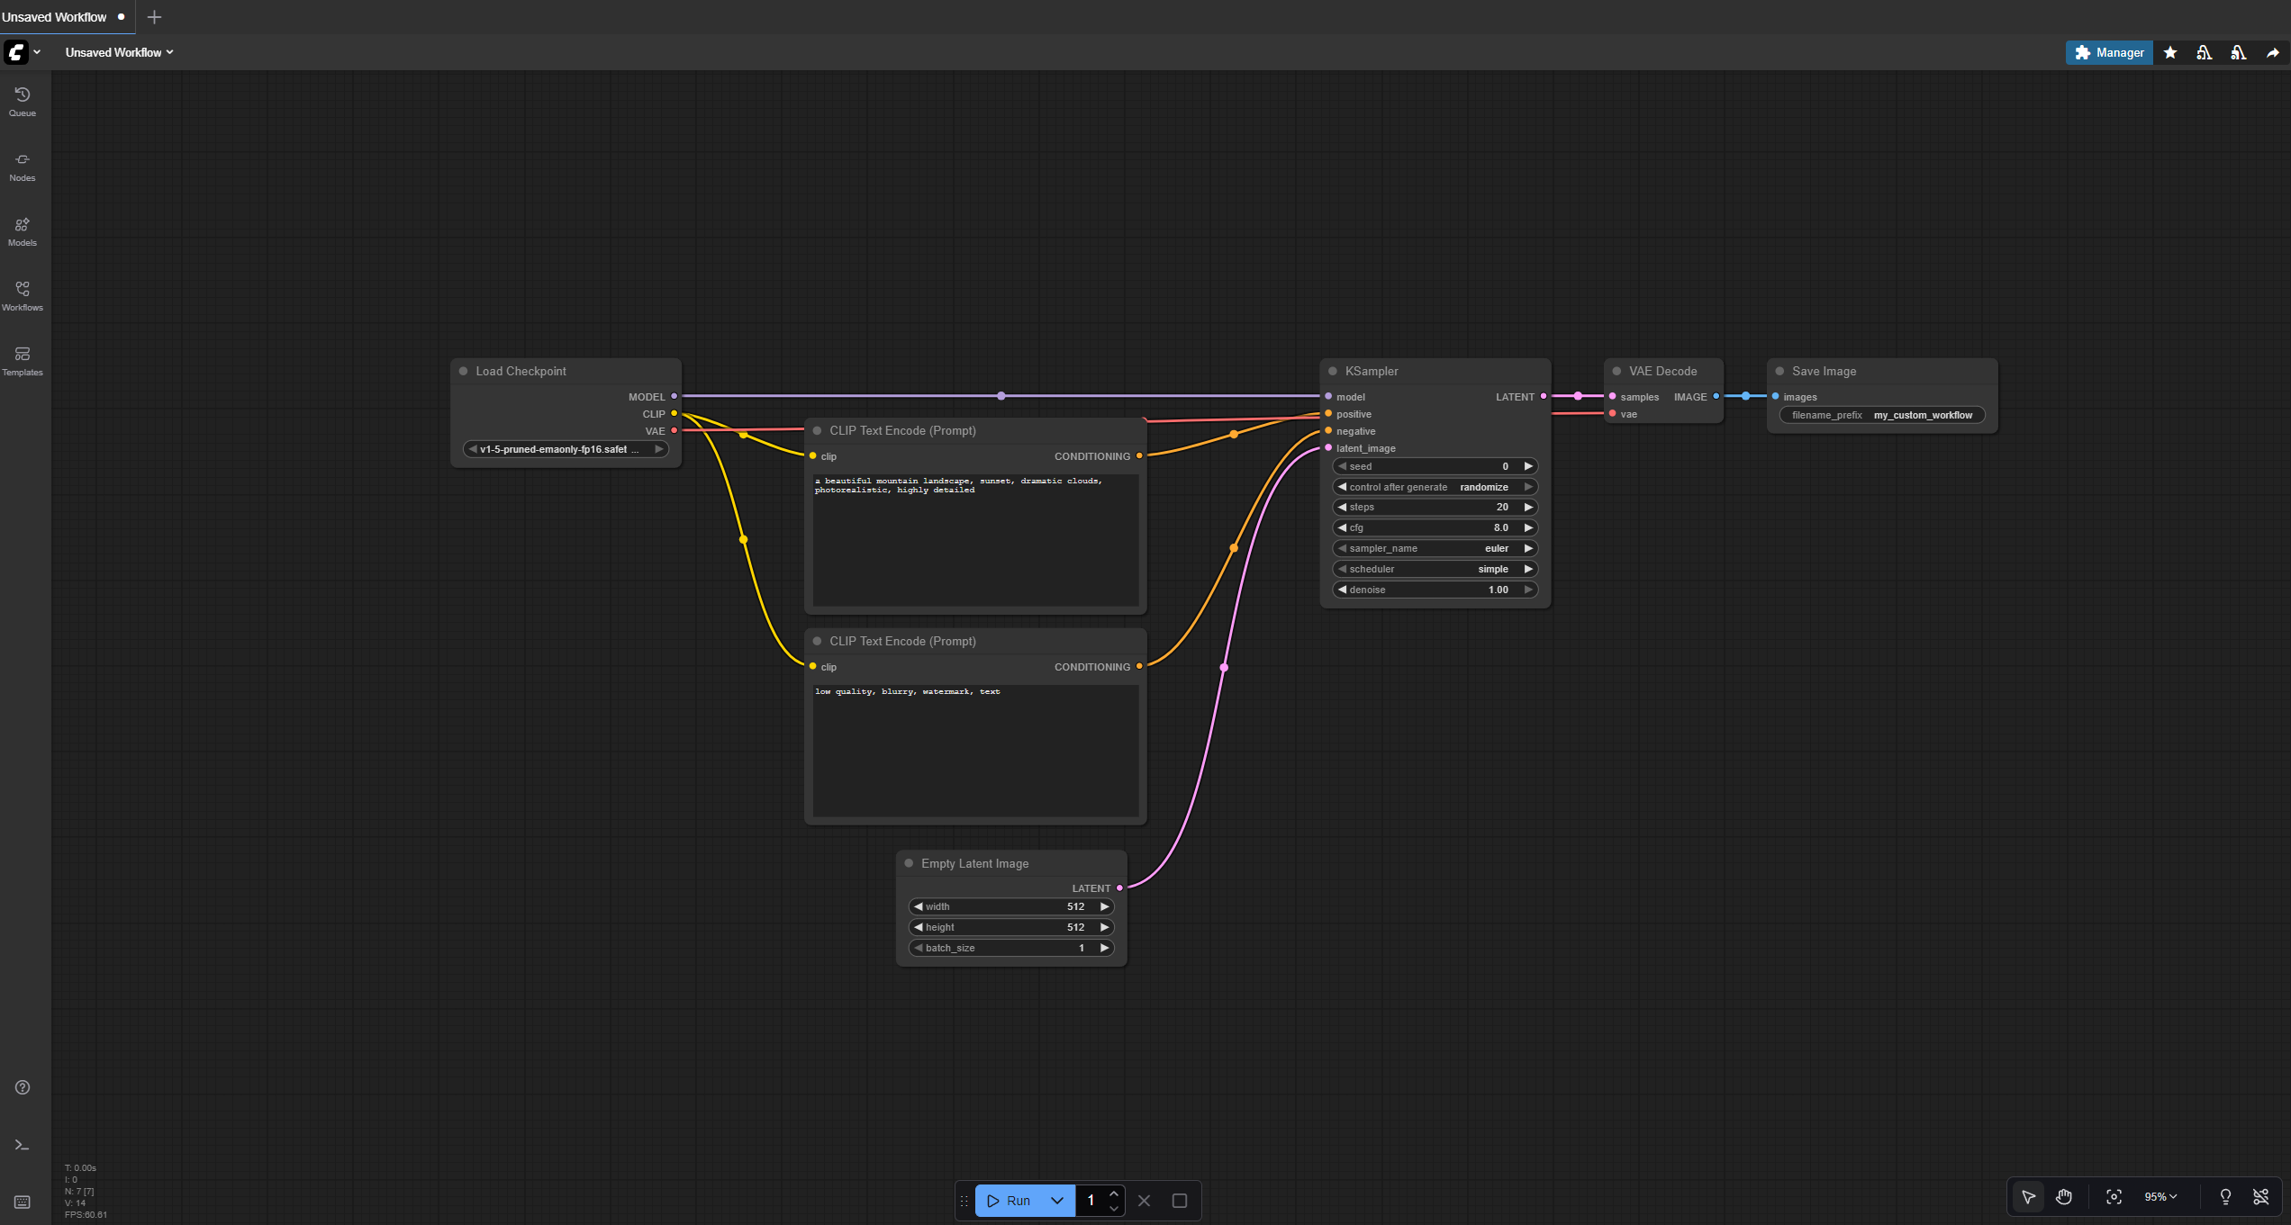The height and width of the screenshot is (1225, 2291).
Task: Add a new workflow tab with plus
Action: tap(154, 17)
